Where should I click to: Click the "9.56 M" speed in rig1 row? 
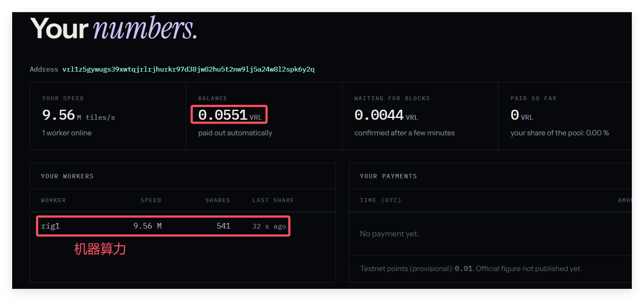pos(148,226)
